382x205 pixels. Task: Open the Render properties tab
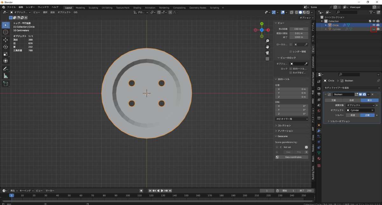pos(319,88)
